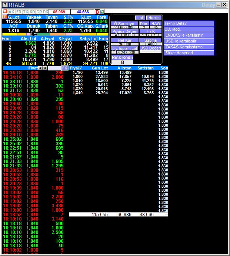Click the Satistan column header

click(146, 68)
